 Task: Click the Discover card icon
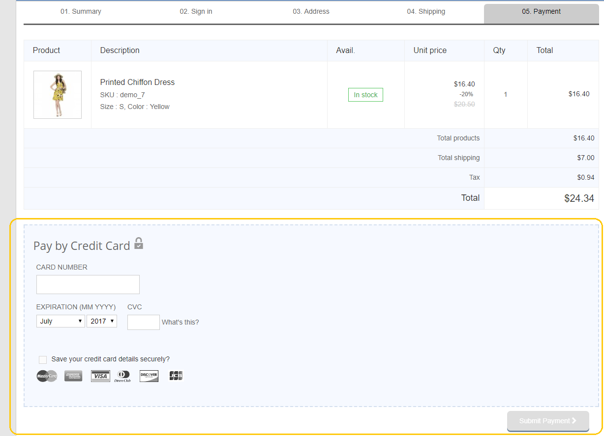pyautogui.click(x=149, y=376)
